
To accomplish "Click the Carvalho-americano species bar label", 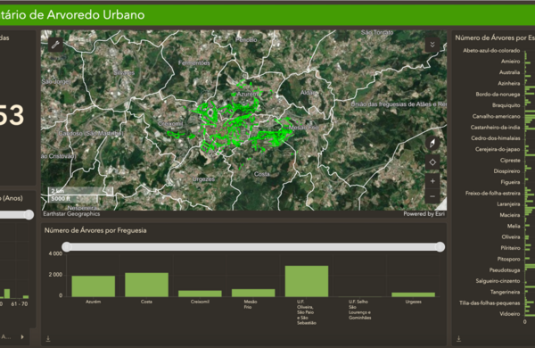I will point(496,117).
